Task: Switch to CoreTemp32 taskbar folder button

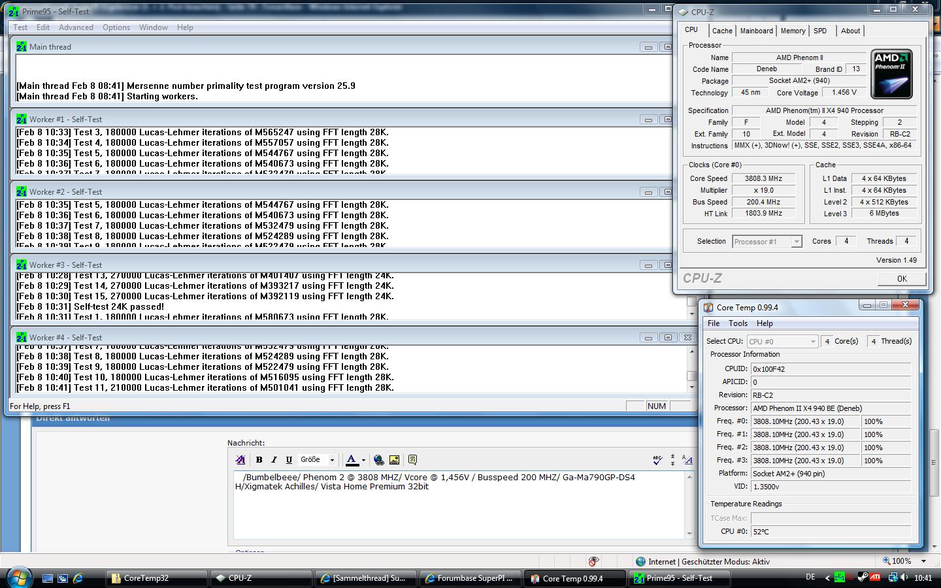Action: tap(156, 578)
